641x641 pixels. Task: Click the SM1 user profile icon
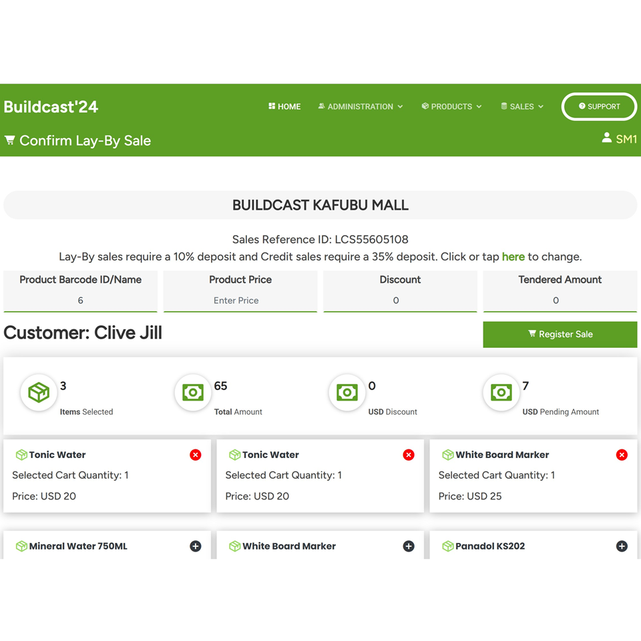coord(606,138)
